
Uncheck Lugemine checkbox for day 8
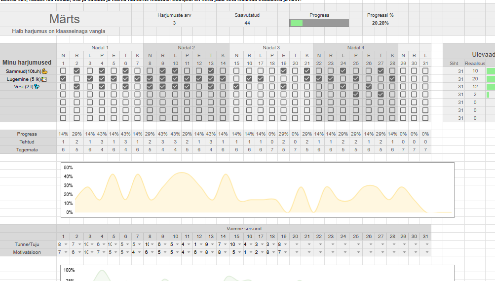(x=150, y=79)
